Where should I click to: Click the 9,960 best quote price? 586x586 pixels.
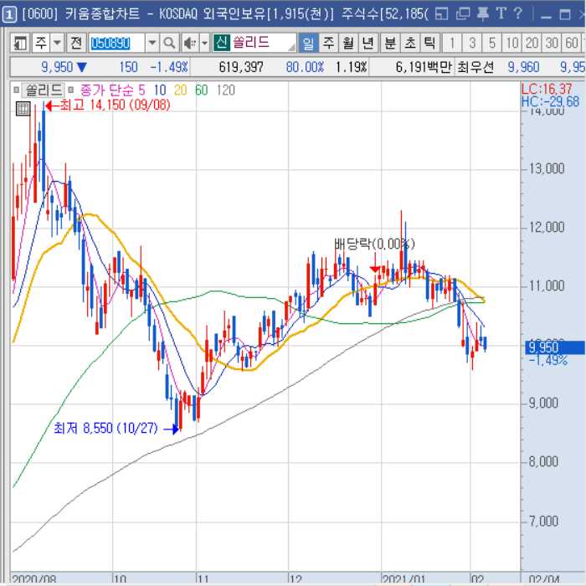[x=523, y=67]
